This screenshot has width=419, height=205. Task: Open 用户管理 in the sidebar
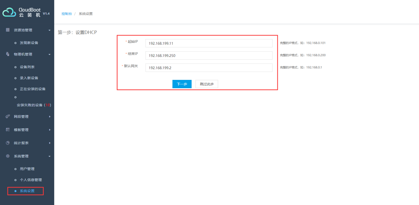(x=27, y=169)
